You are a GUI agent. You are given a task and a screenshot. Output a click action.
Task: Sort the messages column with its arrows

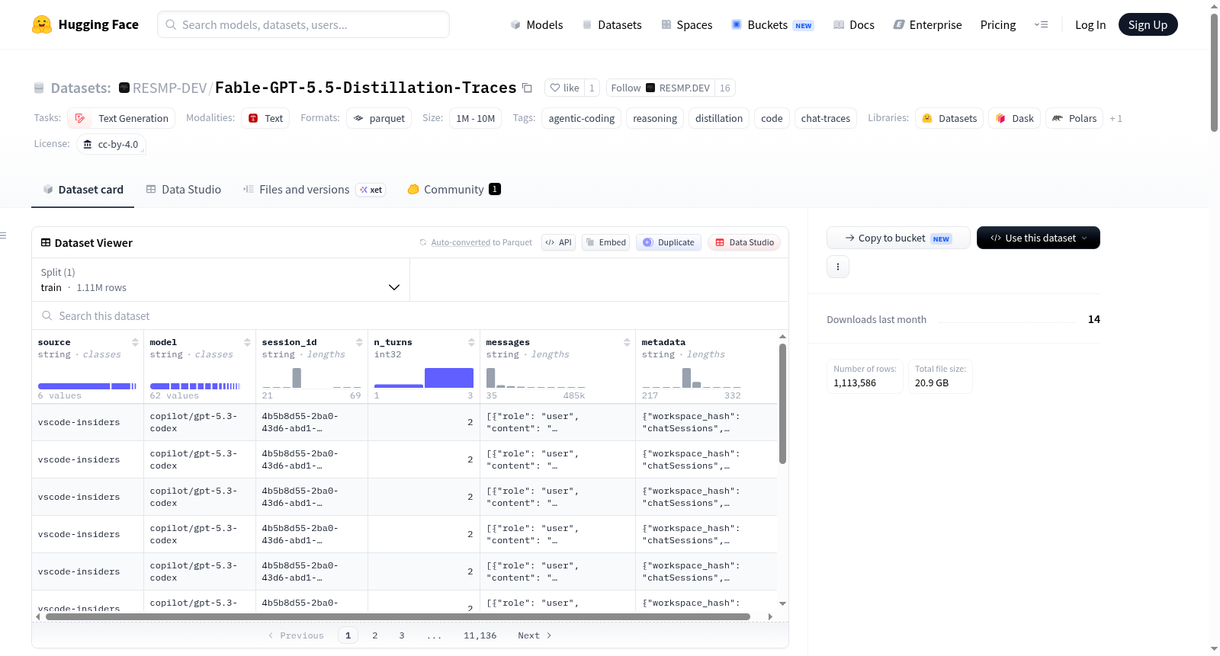coord(627,342)
